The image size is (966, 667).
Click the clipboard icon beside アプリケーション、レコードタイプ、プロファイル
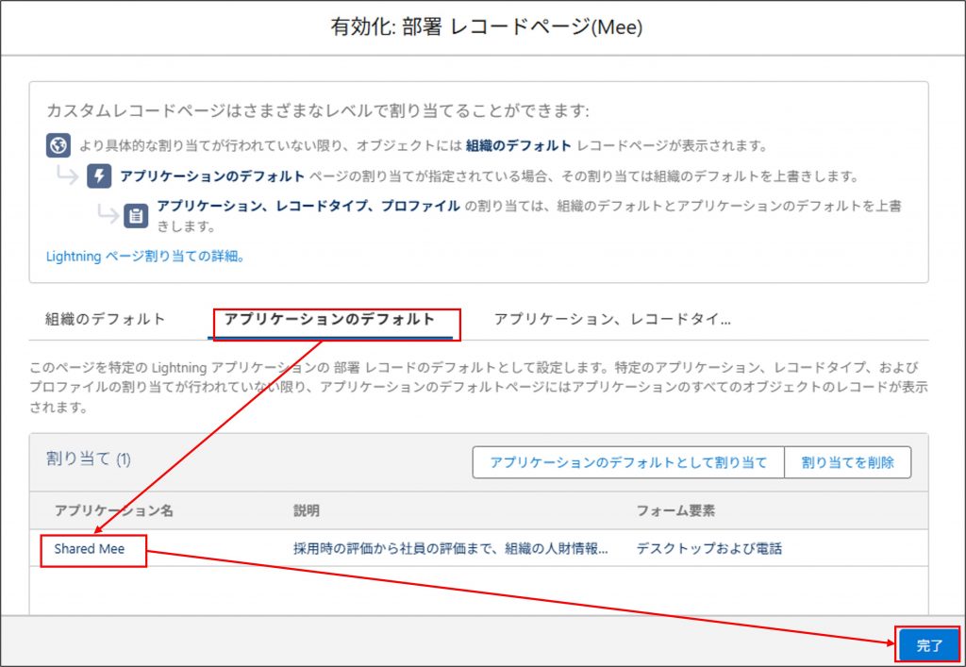click(x=137, y=215)
